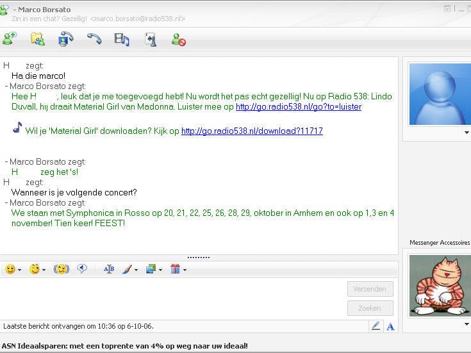Open the video and music sharing icon
Screen dimensions: 471x353
click(122, 39)
